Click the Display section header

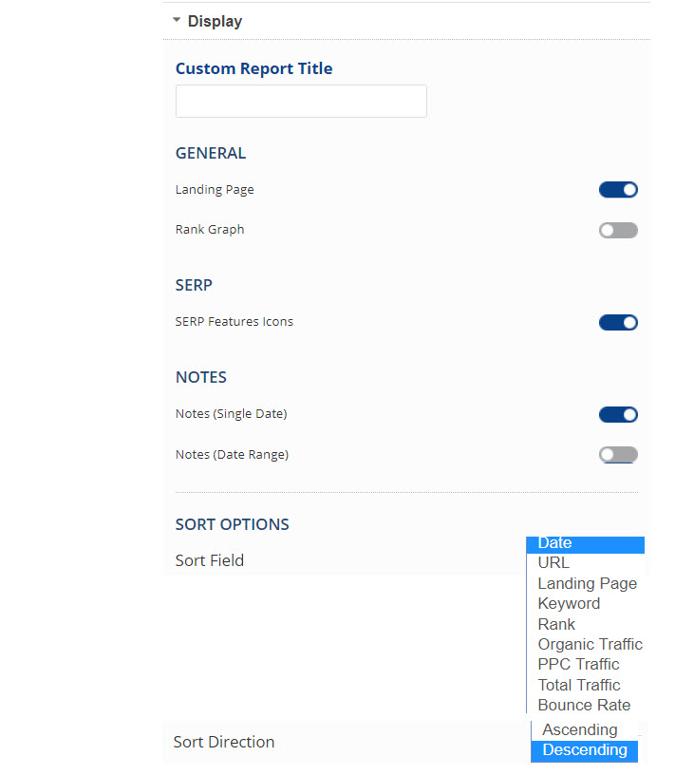coord(215,21)
